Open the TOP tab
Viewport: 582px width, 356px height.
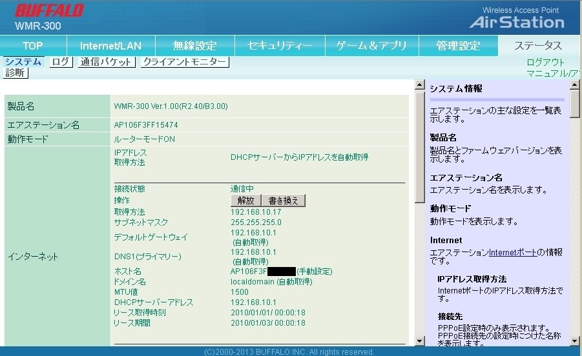click(x=33, y=46)
